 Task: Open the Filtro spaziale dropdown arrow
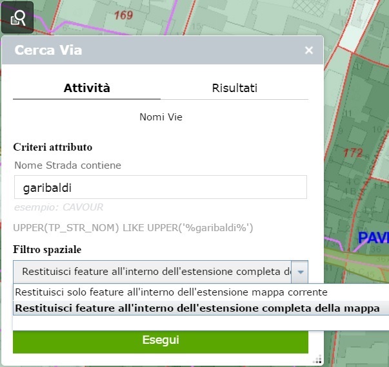pyautogui.click(x=300, y=272)
